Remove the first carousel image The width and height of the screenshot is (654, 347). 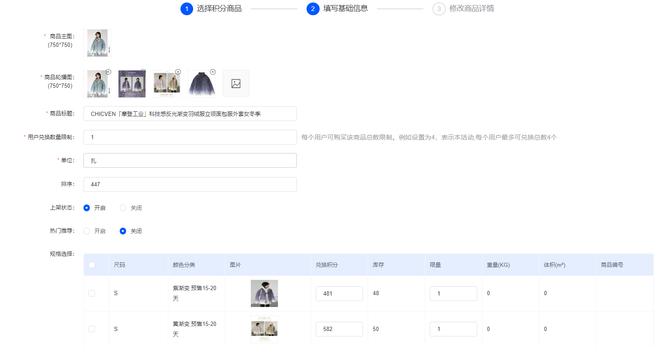[108, 72]
